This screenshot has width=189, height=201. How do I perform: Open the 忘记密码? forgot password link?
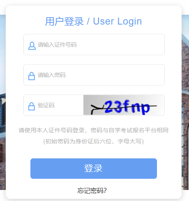click(x=92, y=191)
